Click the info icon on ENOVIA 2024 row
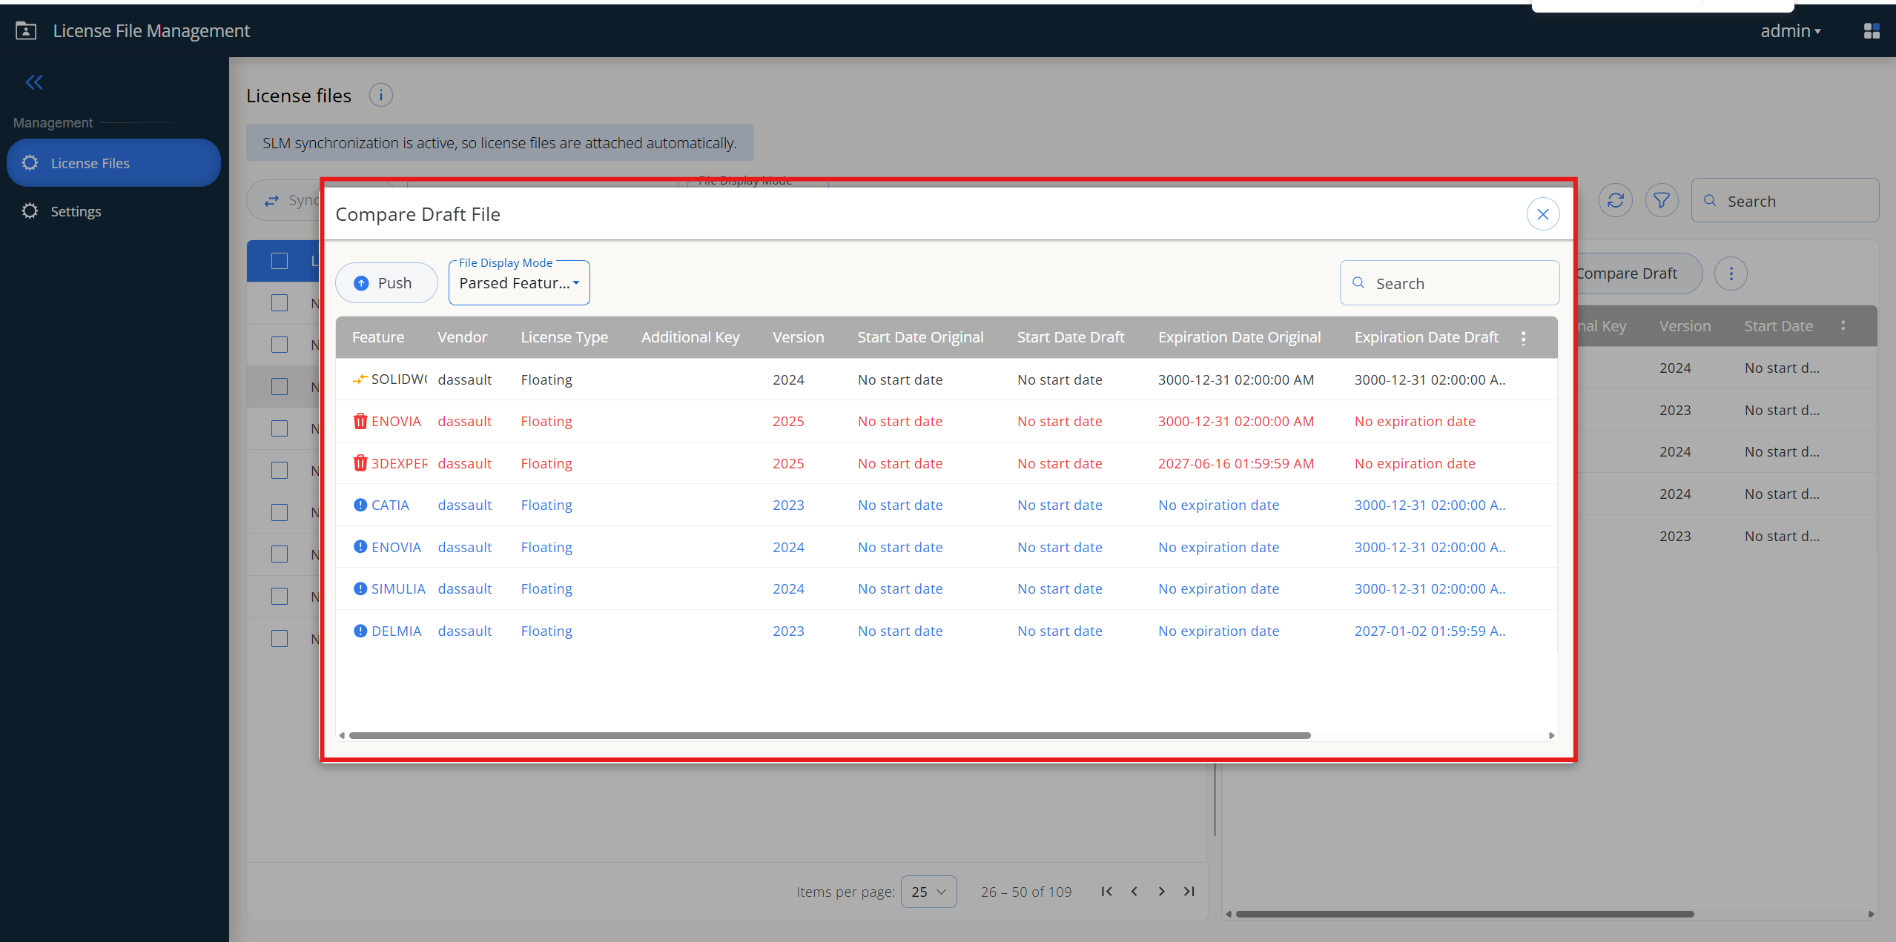Viewport: 1896px width, 942px height. pos(360,547)
